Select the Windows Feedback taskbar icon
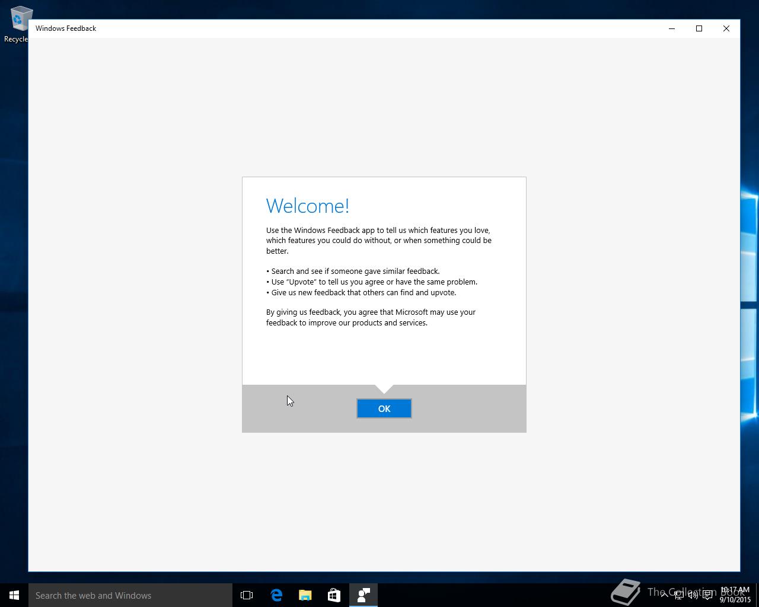 pyautogui.click(x=363, y=595)
